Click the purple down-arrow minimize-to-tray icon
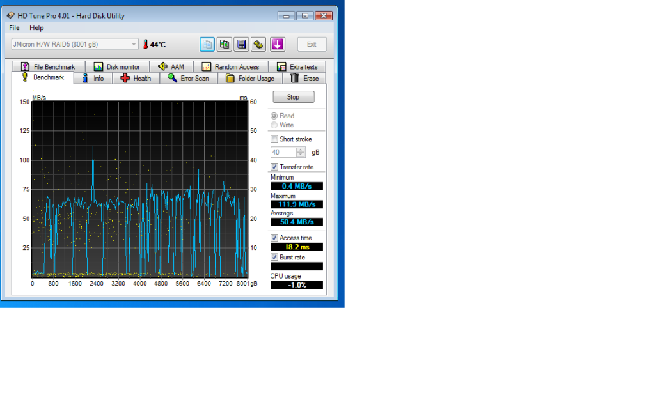The image size is (655, 409). pyautogui.click(x=278, y=44)
